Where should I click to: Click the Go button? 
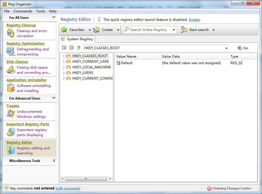point(243,48)
